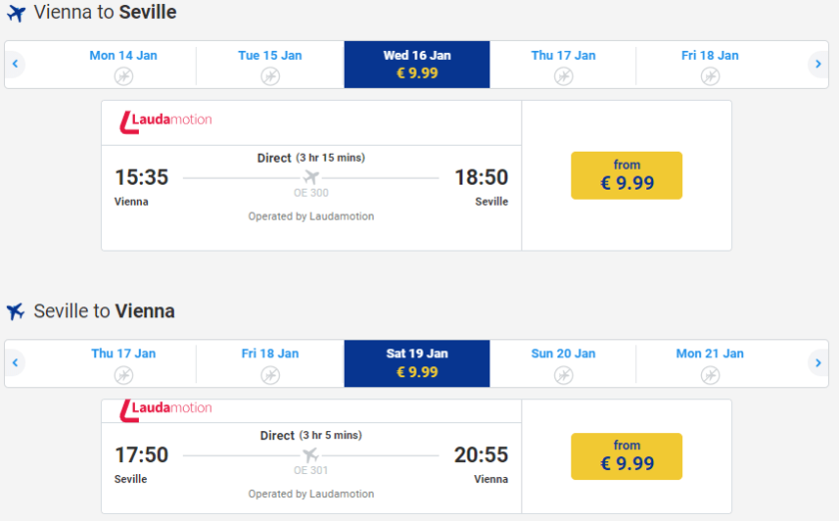Show later return dates with right arrow
Screen dimensions: 839x521
(818, 362)
